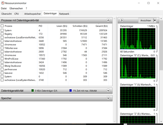This screenshot has width=163, height=125.
Task: Open the Überwachen menu
Action: pos(16,8)
